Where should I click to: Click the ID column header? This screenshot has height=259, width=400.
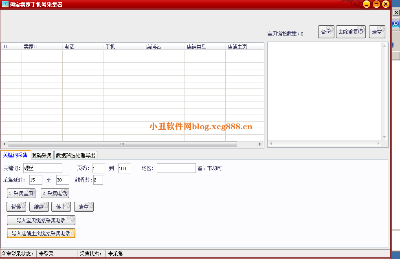(x=11, y=46)
